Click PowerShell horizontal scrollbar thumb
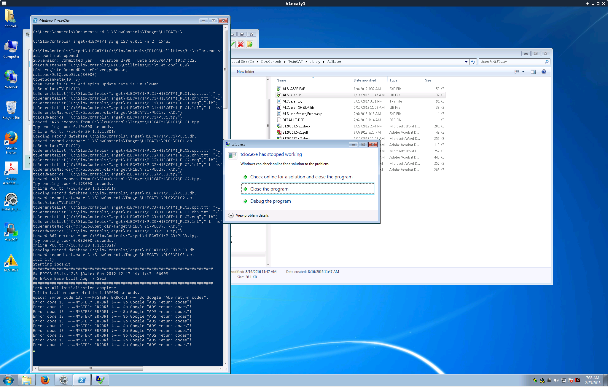The height and width of the screenshot is (387, 608). pyautogui.click(x=91, y=368)
